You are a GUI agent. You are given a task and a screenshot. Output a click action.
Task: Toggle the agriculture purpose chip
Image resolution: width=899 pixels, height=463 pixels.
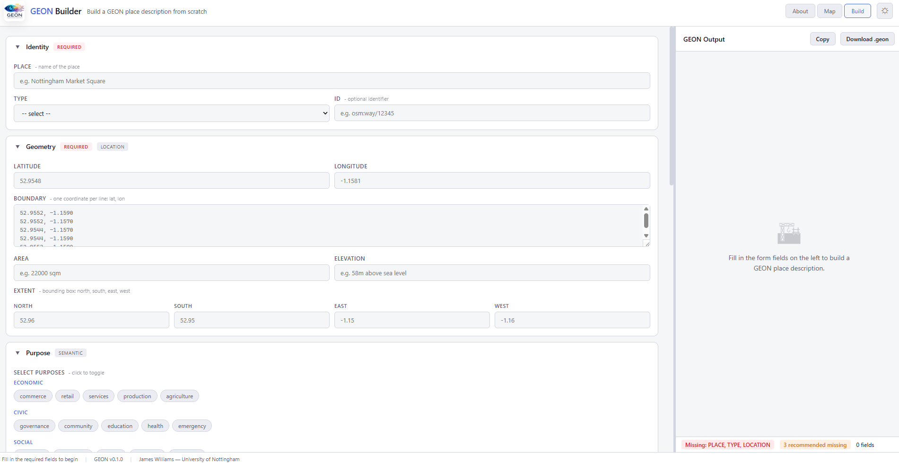click(180, 396)
